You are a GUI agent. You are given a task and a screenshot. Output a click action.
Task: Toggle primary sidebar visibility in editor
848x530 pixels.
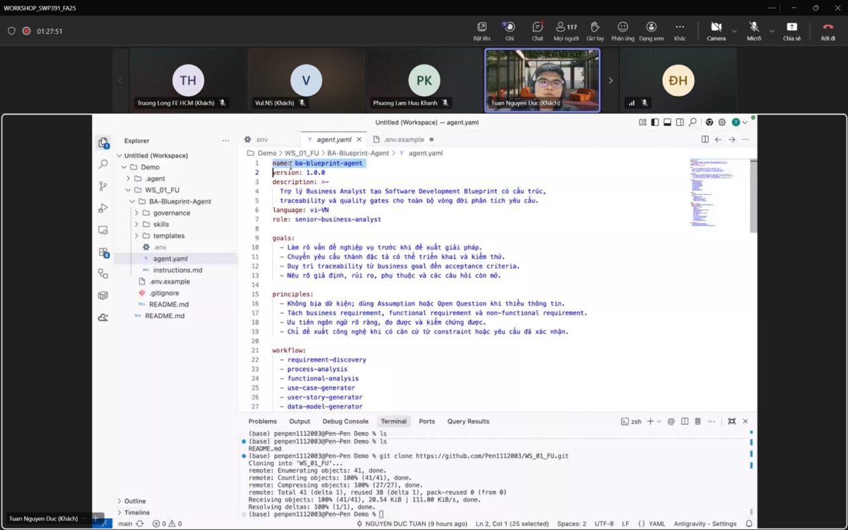point(655,123)
